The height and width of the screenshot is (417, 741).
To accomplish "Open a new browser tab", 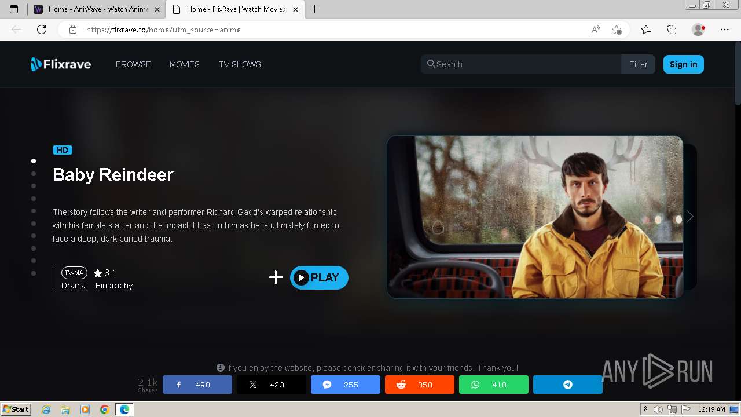I will pyautogui.click(x=314, y=9).
